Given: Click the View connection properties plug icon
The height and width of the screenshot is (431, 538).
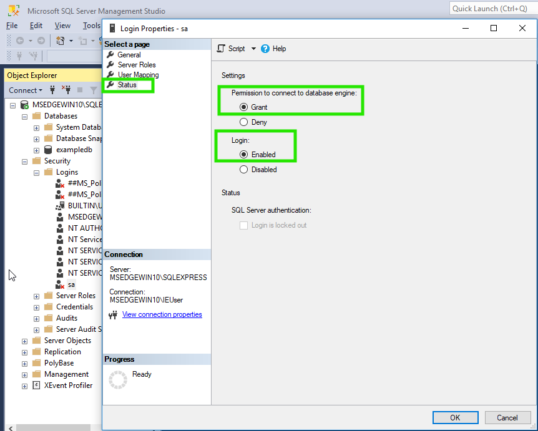Looking at the screenshot, I should [x=112, y=314].
